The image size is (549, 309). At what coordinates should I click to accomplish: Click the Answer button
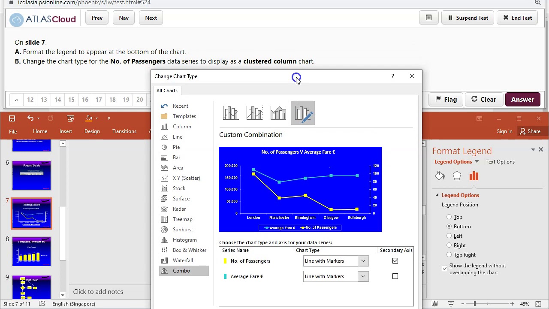(522, 100)
